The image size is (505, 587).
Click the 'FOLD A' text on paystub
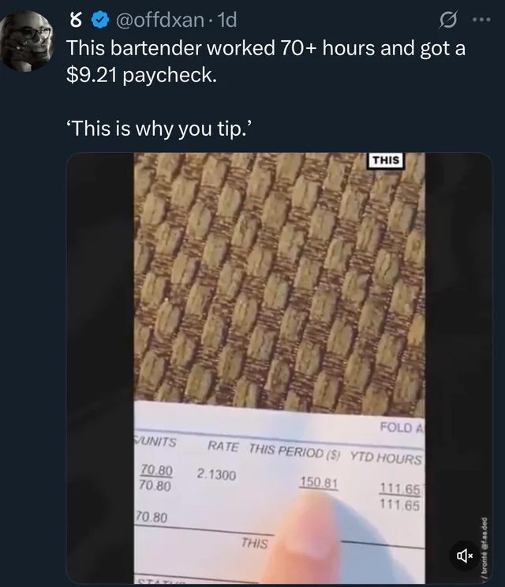pyautogui.click(x=402, y=427)
